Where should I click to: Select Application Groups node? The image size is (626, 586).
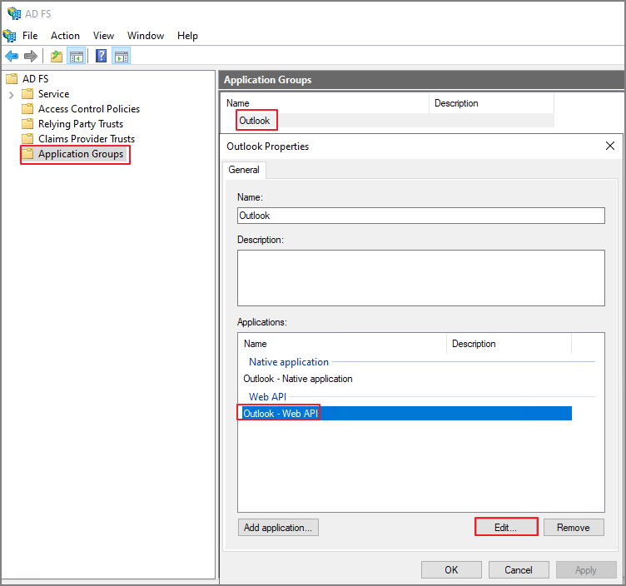pyautogui.click(x=81, y=154)
